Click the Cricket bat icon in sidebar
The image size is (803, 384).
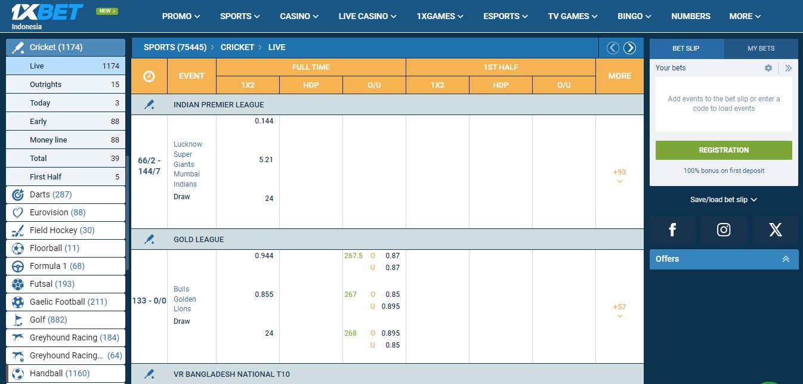18,47
